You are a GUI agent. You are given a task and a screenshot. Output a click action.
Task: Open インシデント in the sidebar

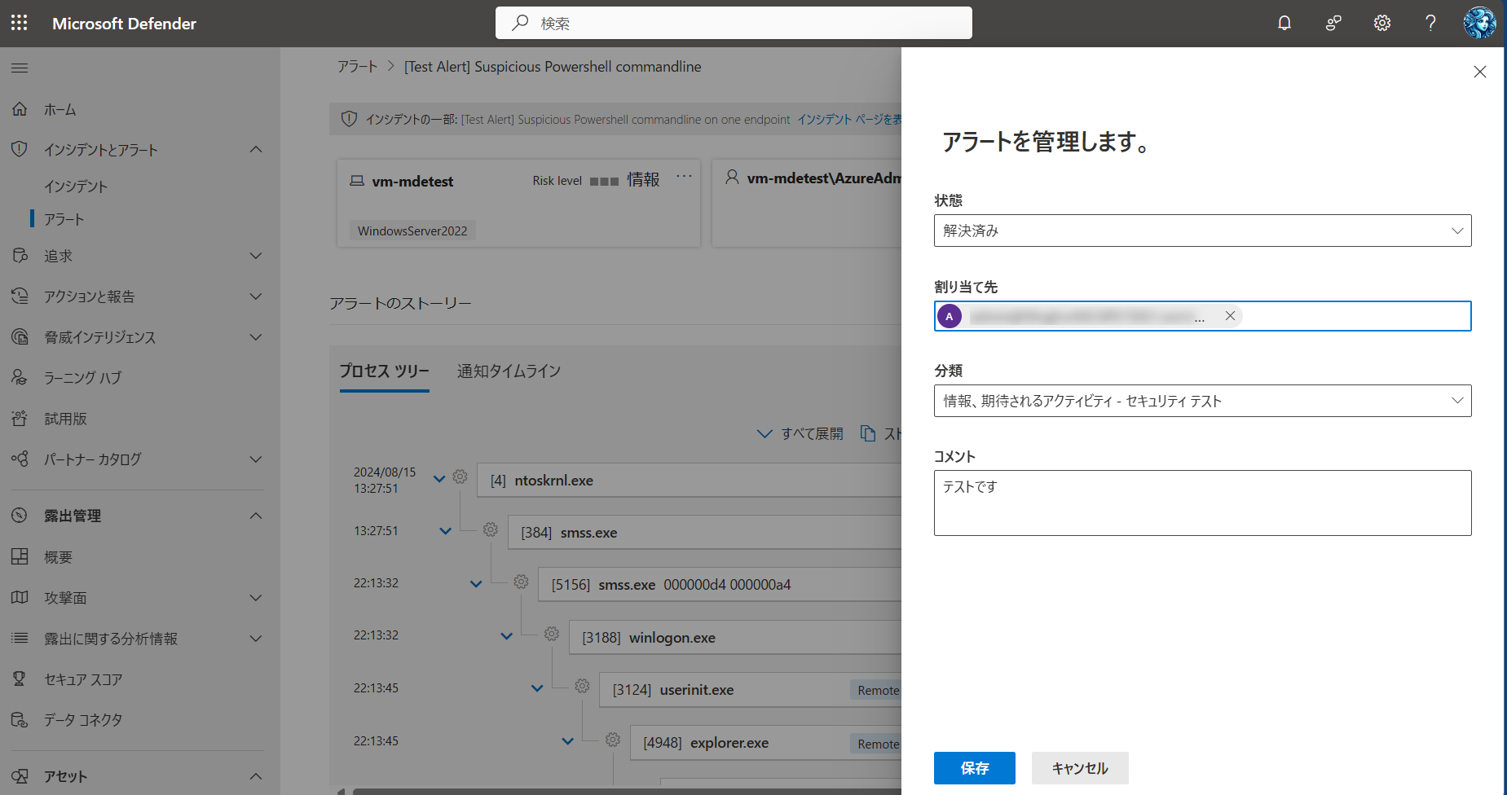coord(76,187)
